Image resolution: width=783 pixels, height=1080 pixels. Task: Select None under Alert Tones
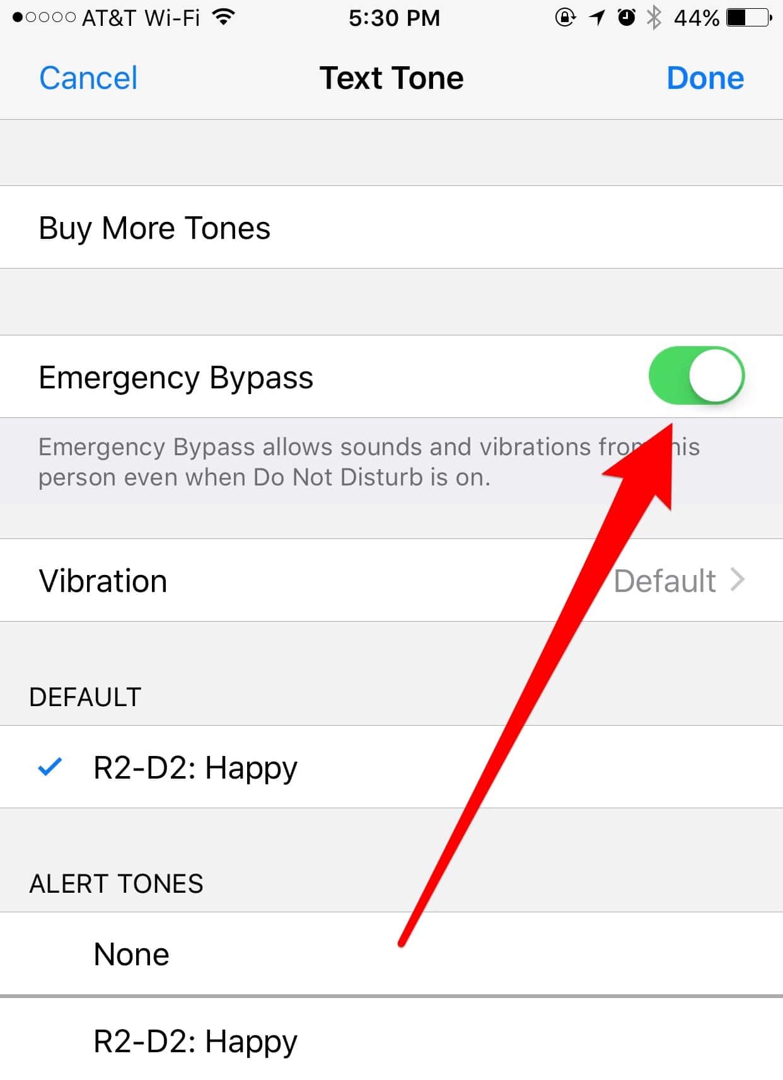click(x=132, y=954)
